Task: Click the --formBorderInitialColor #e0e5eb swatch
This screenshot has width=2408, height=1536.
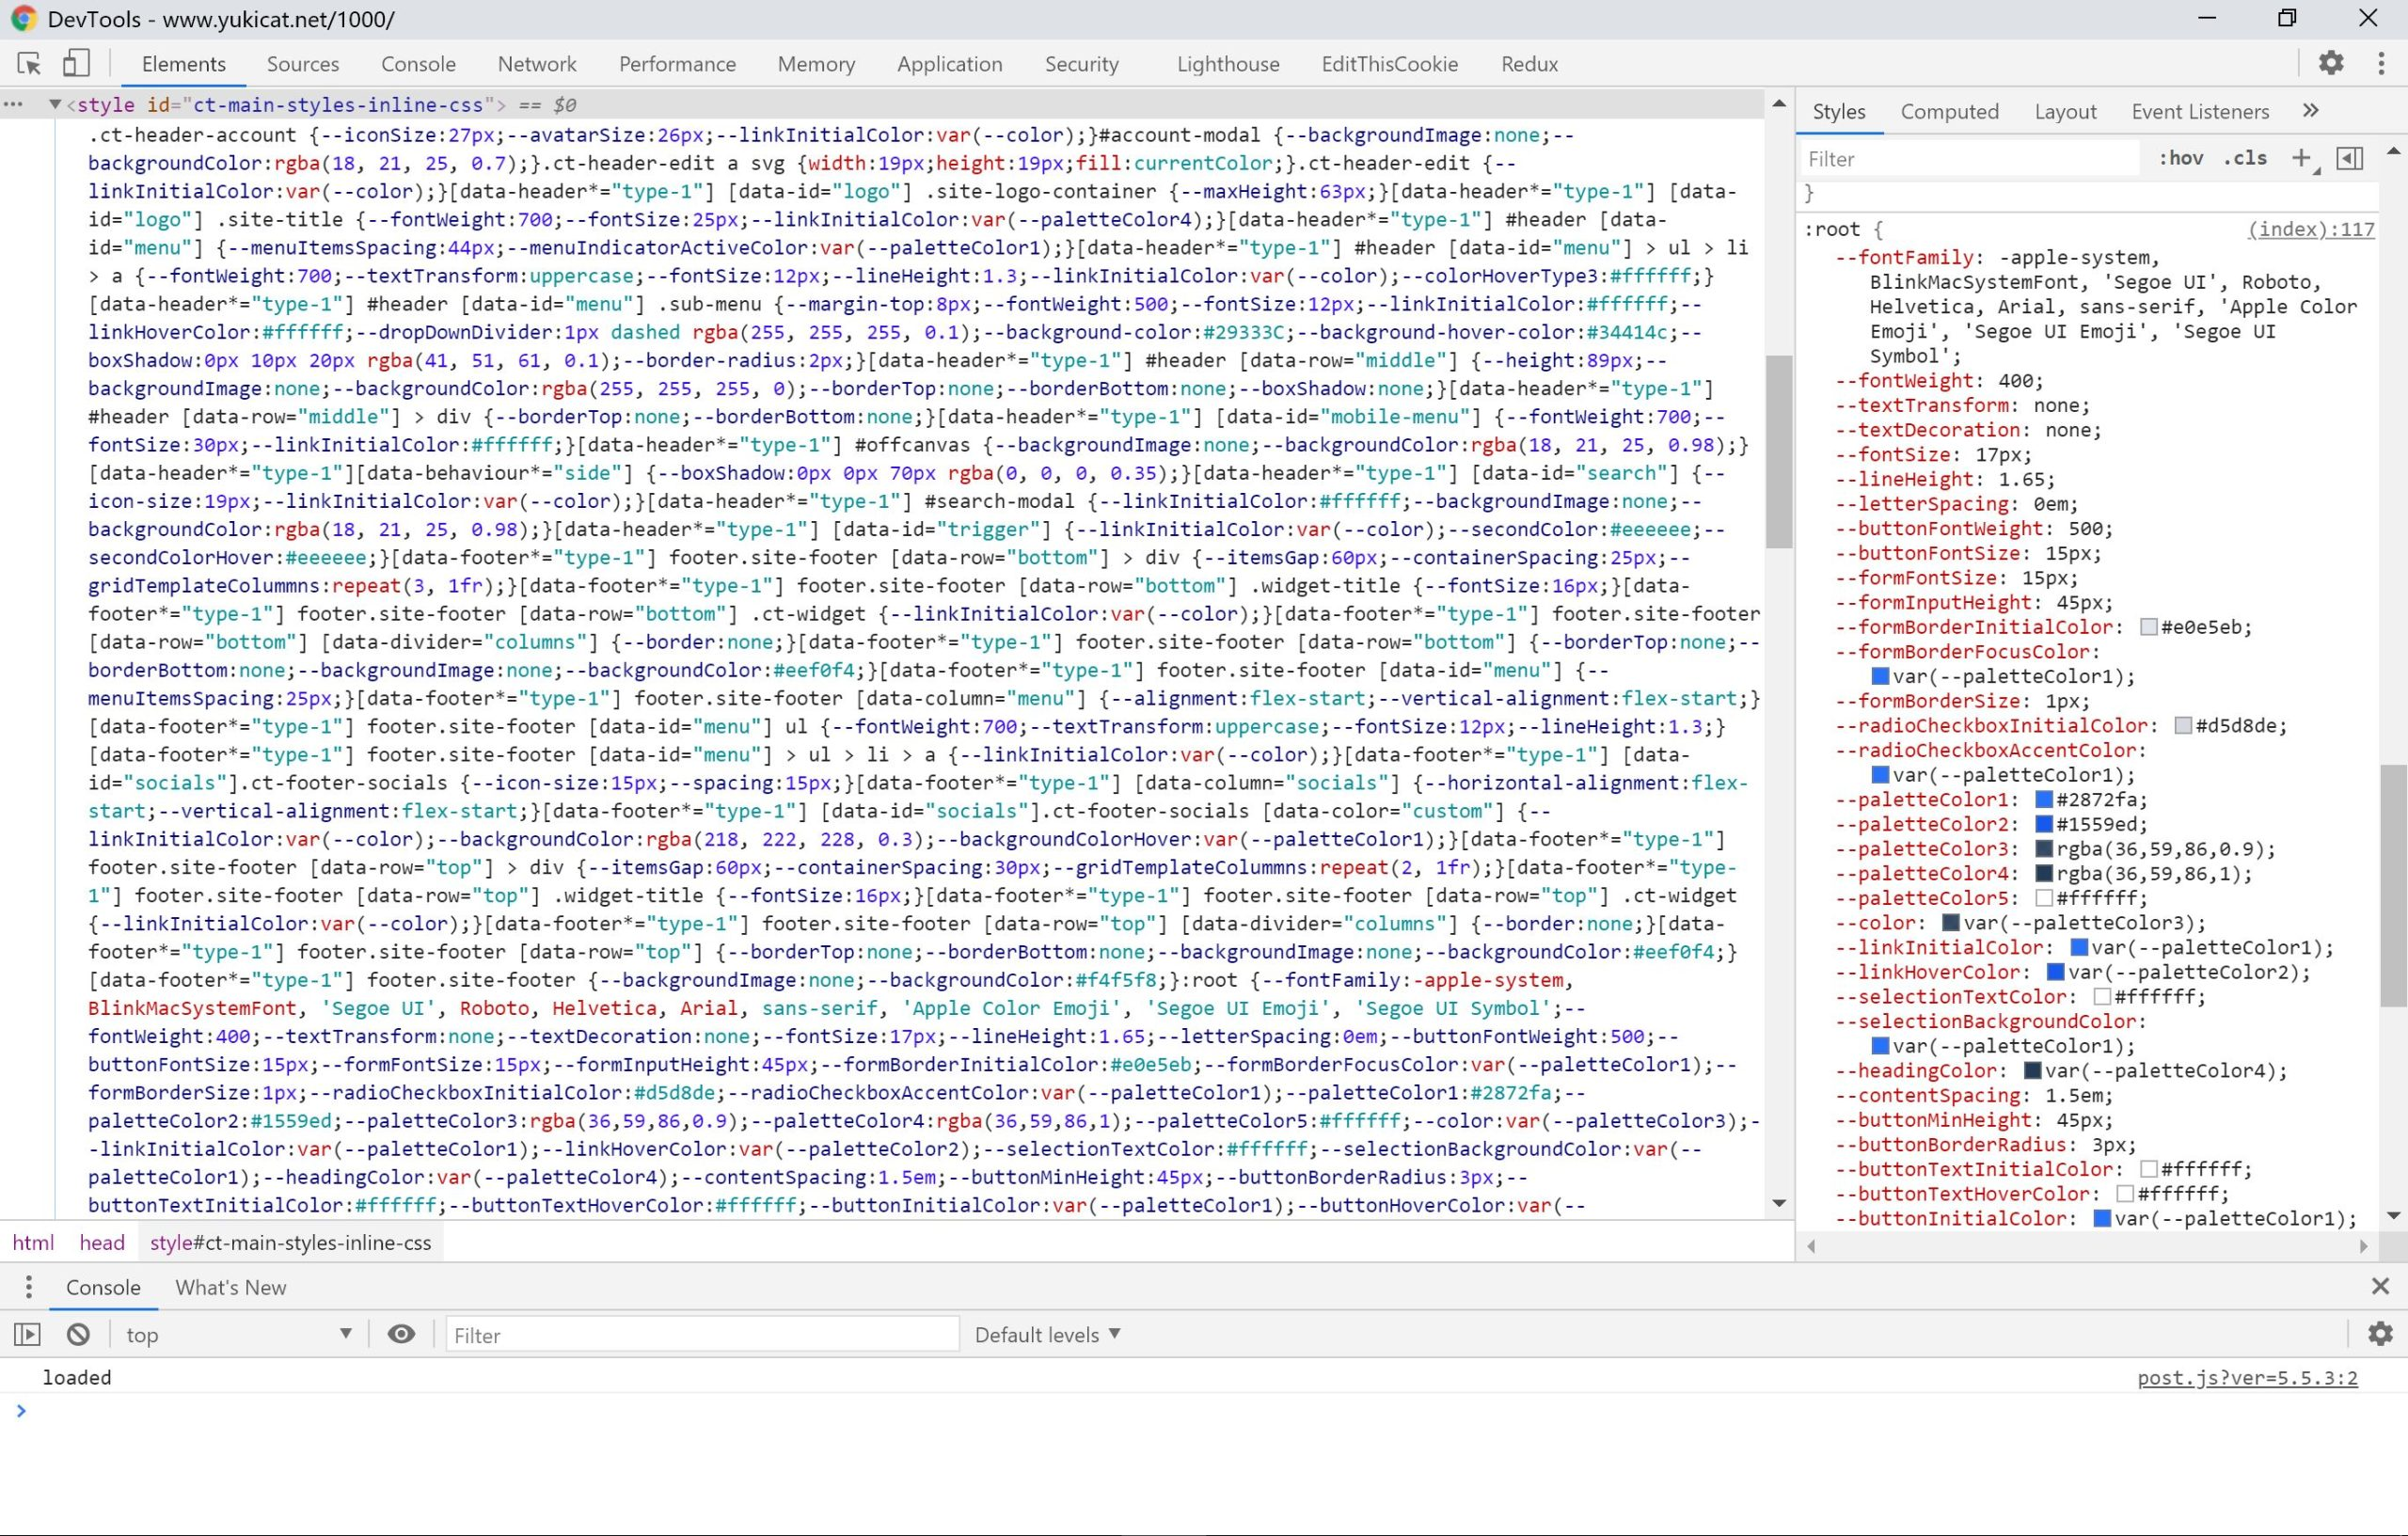Action: pyautogui.click(x=2148, y=627)
